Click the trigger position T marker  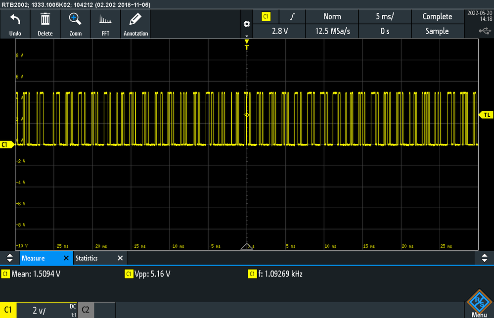click(x=247, y=45)
